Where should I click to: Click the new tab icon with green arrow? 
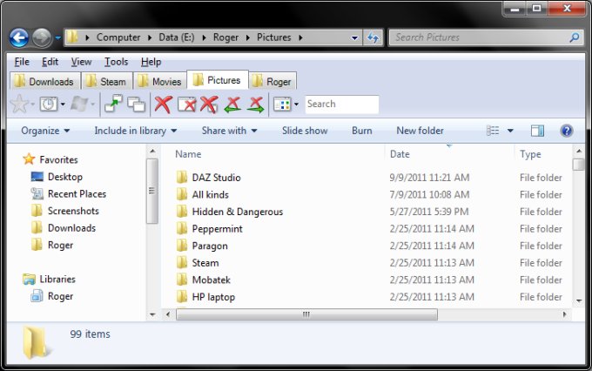pyautogui.click(x=114, y=105)
